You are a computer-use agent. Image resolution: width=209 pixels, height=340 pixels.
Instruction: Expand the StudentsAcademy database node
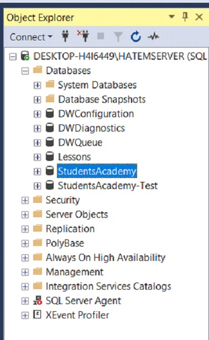(x=37, y=171)
